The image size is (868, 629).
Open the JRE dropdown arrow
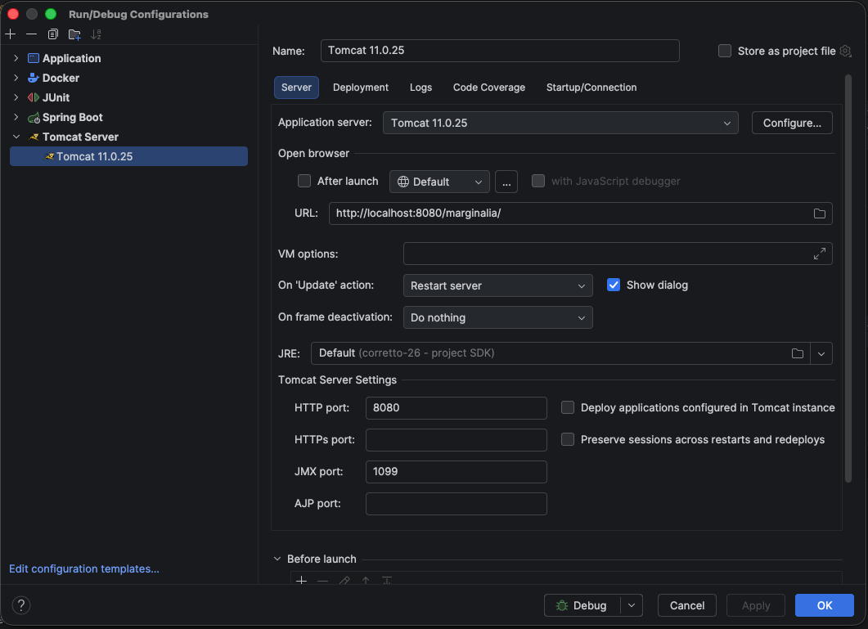[x=821, y=353]
